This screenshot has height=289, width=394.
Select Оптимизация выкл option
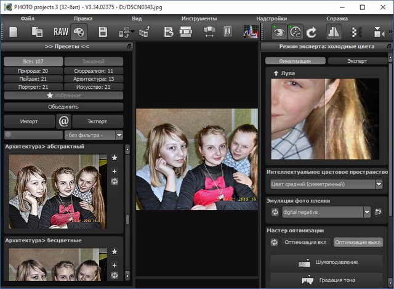pyautogui.click(x=358, y=242)
